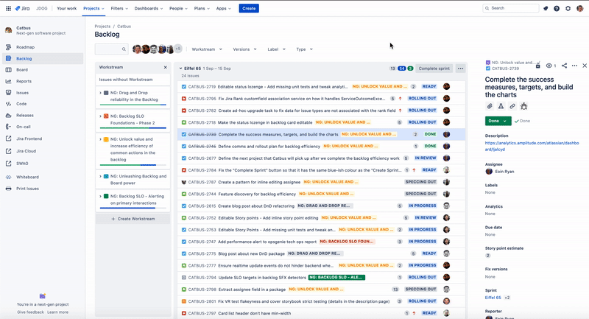Click the backlog search box
The height and width of the screenshot is (319, 589).
(112, 49)
